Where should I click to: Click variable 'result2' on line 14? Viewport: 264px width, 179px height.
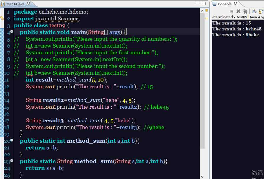[x=53, y=100]
